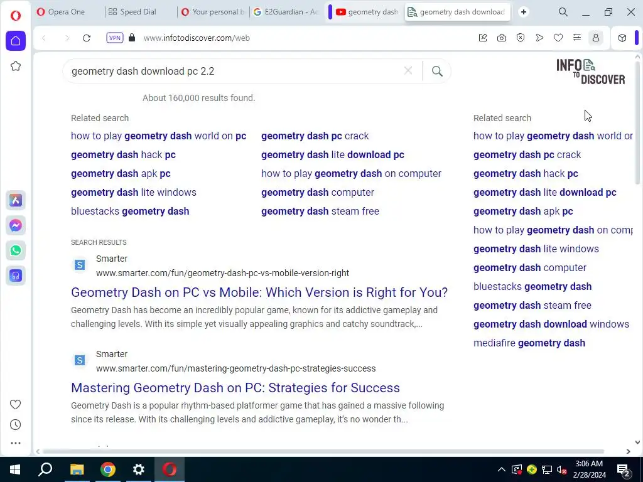Open Windows Settings gear on taskbar

click(x=139, y=469)
